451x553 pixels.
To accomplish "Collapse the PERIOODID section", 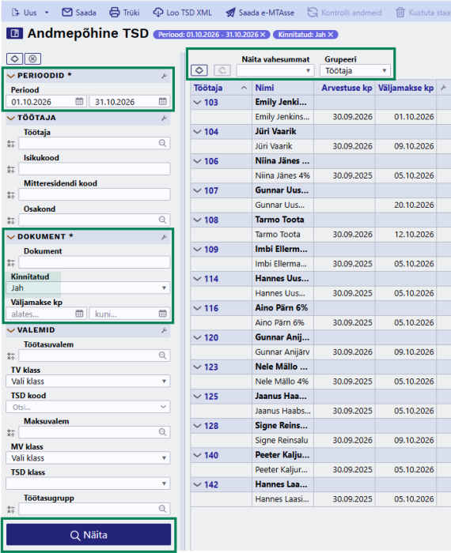I will click(x=11, y=76).
